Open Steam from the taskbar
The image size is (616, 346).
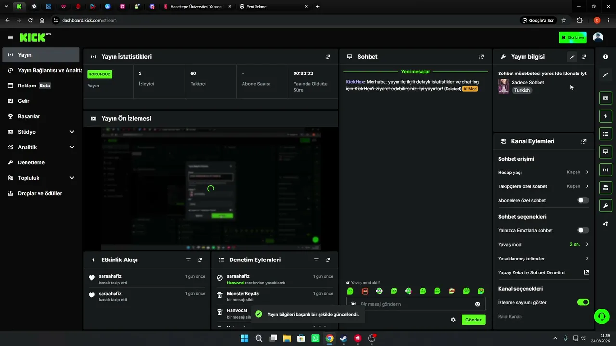coord(343,338)
